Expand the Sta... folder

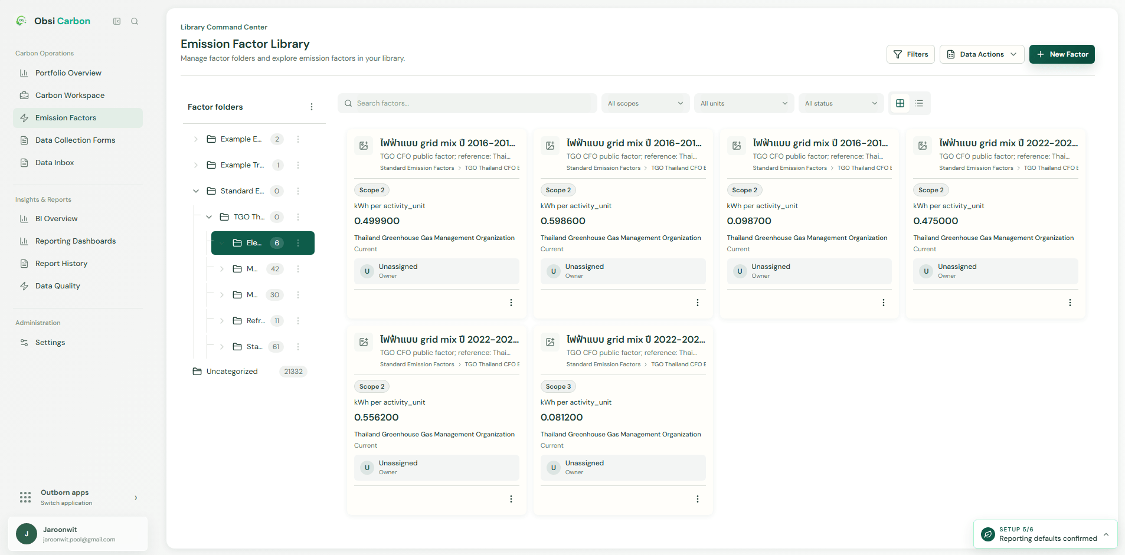click(x=222, y=347)
